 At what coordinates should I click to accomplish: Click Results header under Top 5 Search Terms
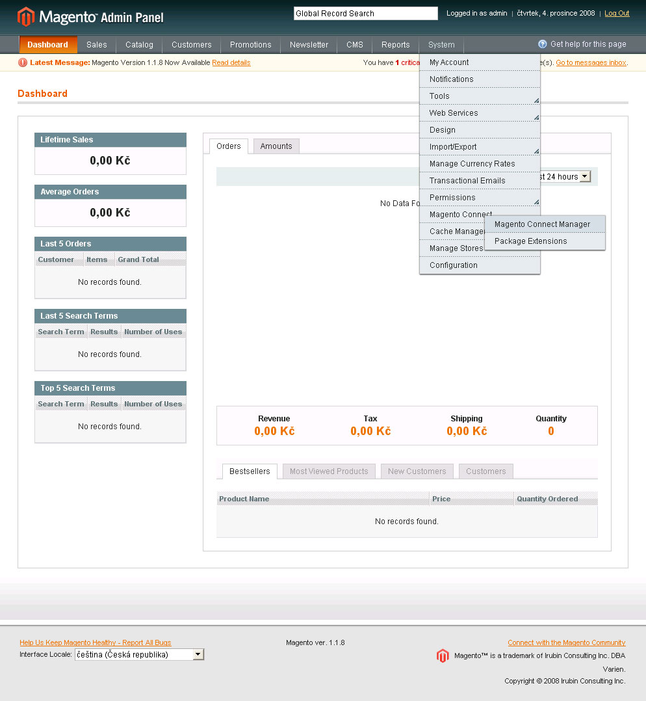pos(104,404)
